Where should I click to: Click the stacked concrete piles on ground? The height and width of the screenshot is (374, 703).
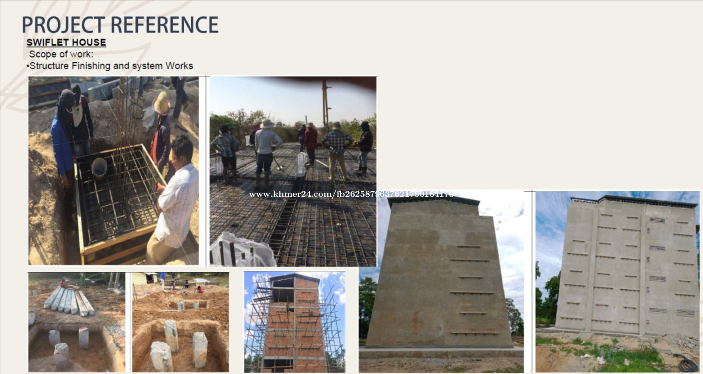(x=70, y=301)
